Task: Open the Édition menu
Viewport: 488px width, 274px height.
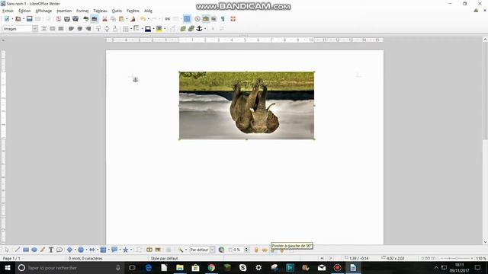Action: click(24, 11)
